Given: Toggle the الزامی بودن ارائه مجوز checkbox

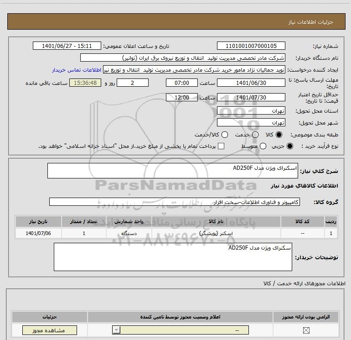Looking at the screenshot, I should tap(306, 330).
